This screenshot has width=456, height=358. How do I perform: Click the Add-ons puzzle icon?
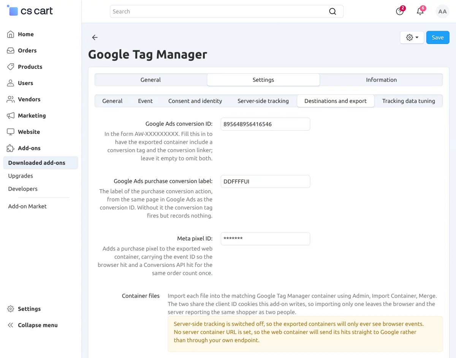(x=11, y=148)
